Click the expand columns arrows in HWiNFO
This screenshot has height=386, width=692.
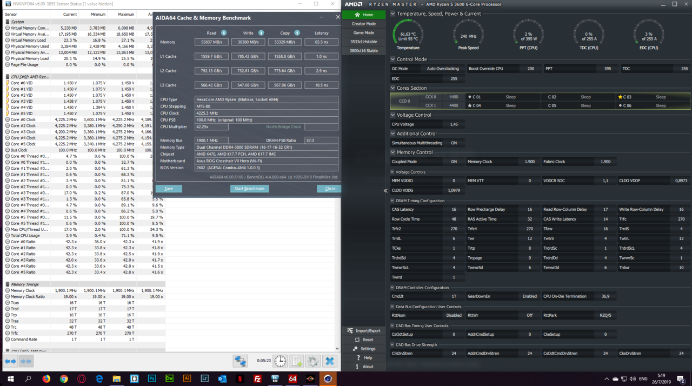pos(10,361)
